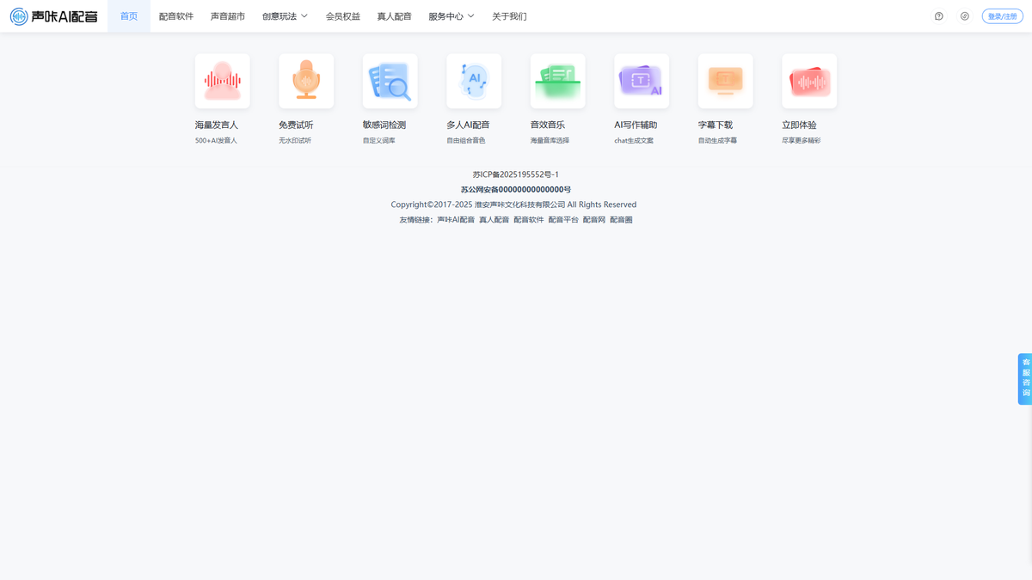Open the 音效音乐 green icon
Screen dimensions: 1032x580
tap(558, 82)
